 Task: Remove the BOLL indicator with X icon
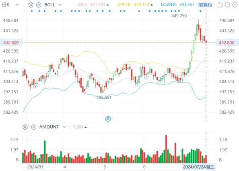click(x=39, y=5)
